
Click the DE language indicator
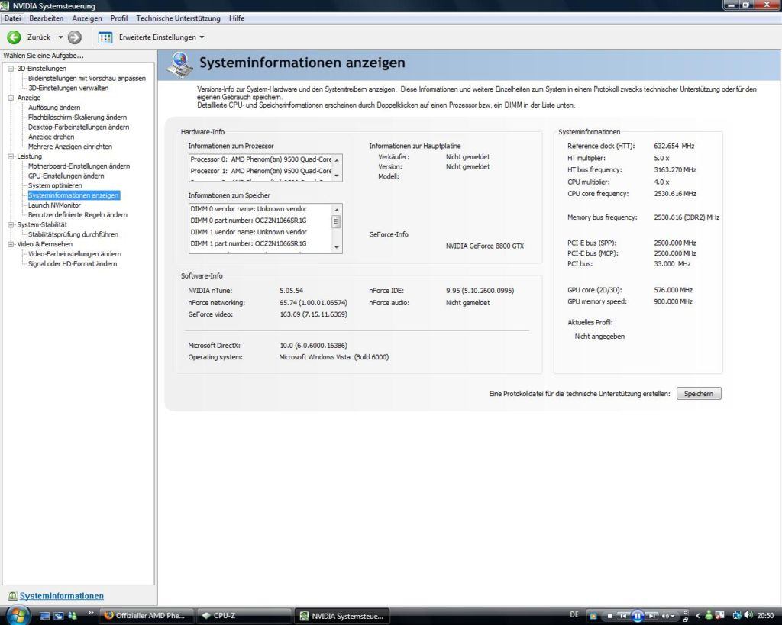coord(574,615)
